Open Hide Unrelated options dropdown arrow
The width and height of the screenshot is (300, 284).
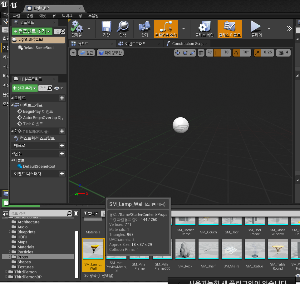pos(184,29)
